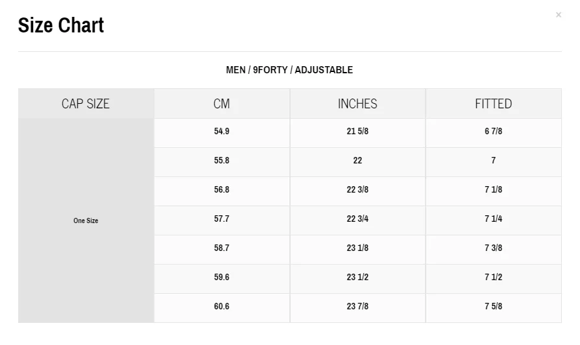Choose the 7 5/8 fitted size cell
The height and width of the screenshot is (345, 580).
point(493,306)
